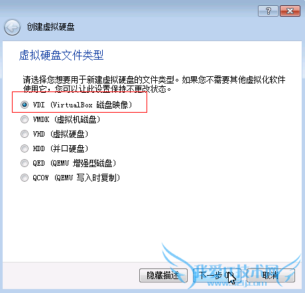Click the QED (QEMU 增强型磁盘) label
The image size is (305, 293).
tap(74, 163)
